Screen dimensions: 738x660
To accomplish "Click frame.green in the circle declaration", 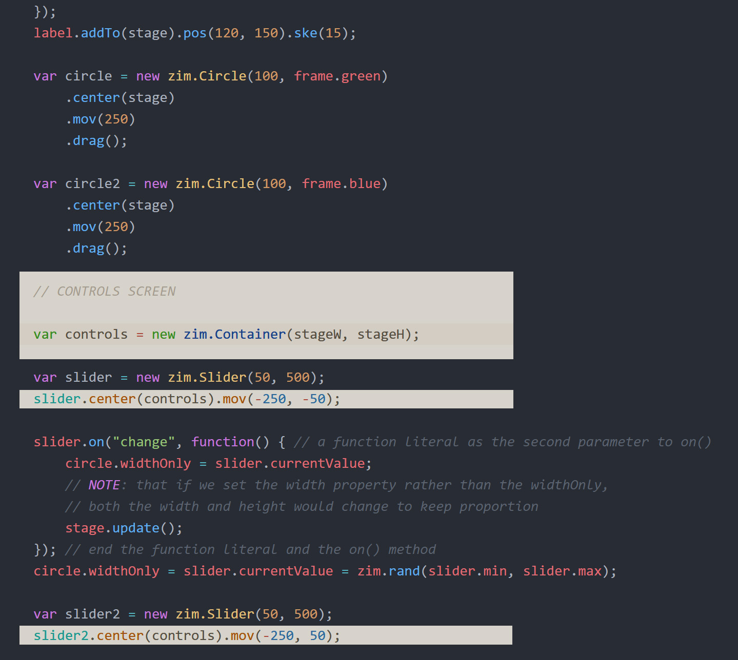I will (337, 76).
